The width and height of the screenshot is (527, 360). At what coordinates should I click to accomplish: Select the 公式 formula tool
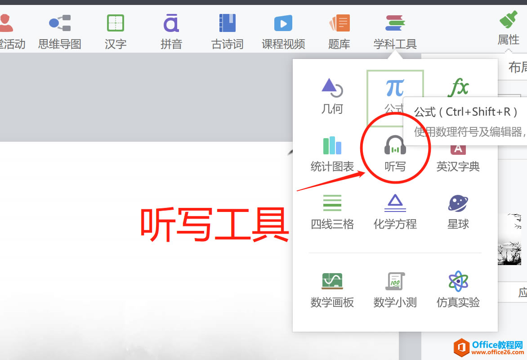coord(395,98)
